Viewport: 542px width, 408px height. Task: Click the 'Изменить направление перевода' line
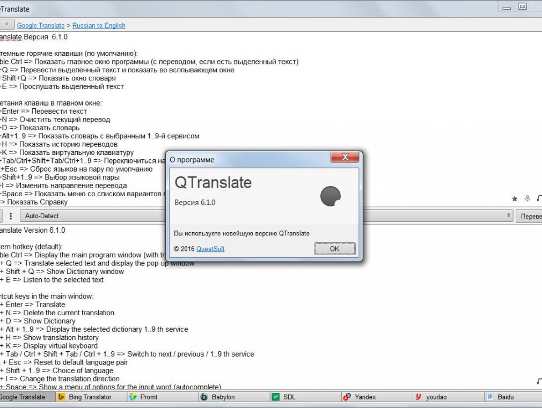(64, 186)
